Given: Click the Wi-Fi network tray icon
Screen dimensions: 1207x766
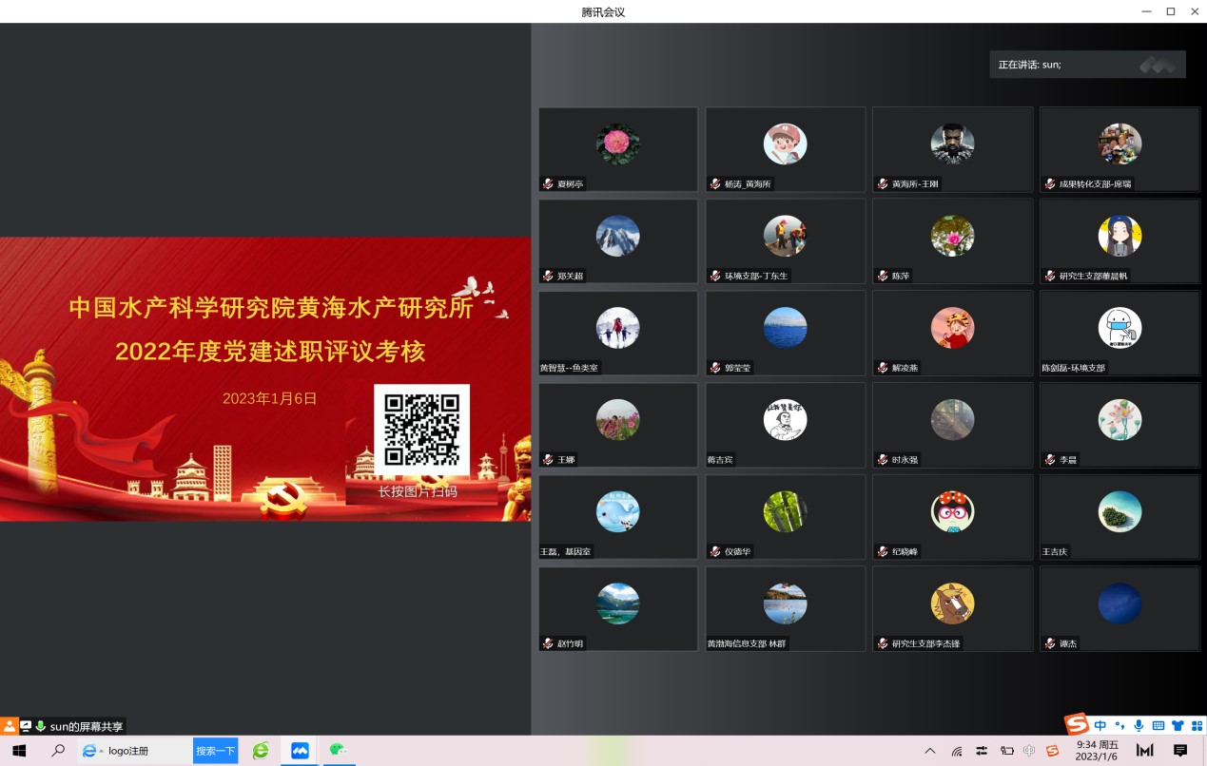Looking at the screenshot, I should tap(957, 751).
